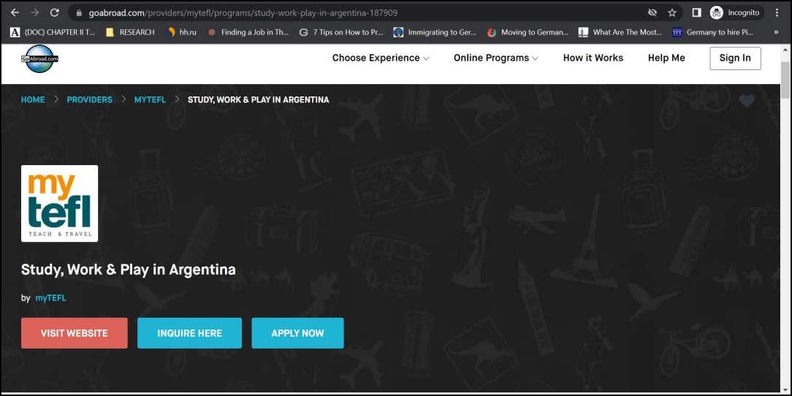Click the GoAbroad.com globe logo
The image size is (792, 396).
(40, 58)
